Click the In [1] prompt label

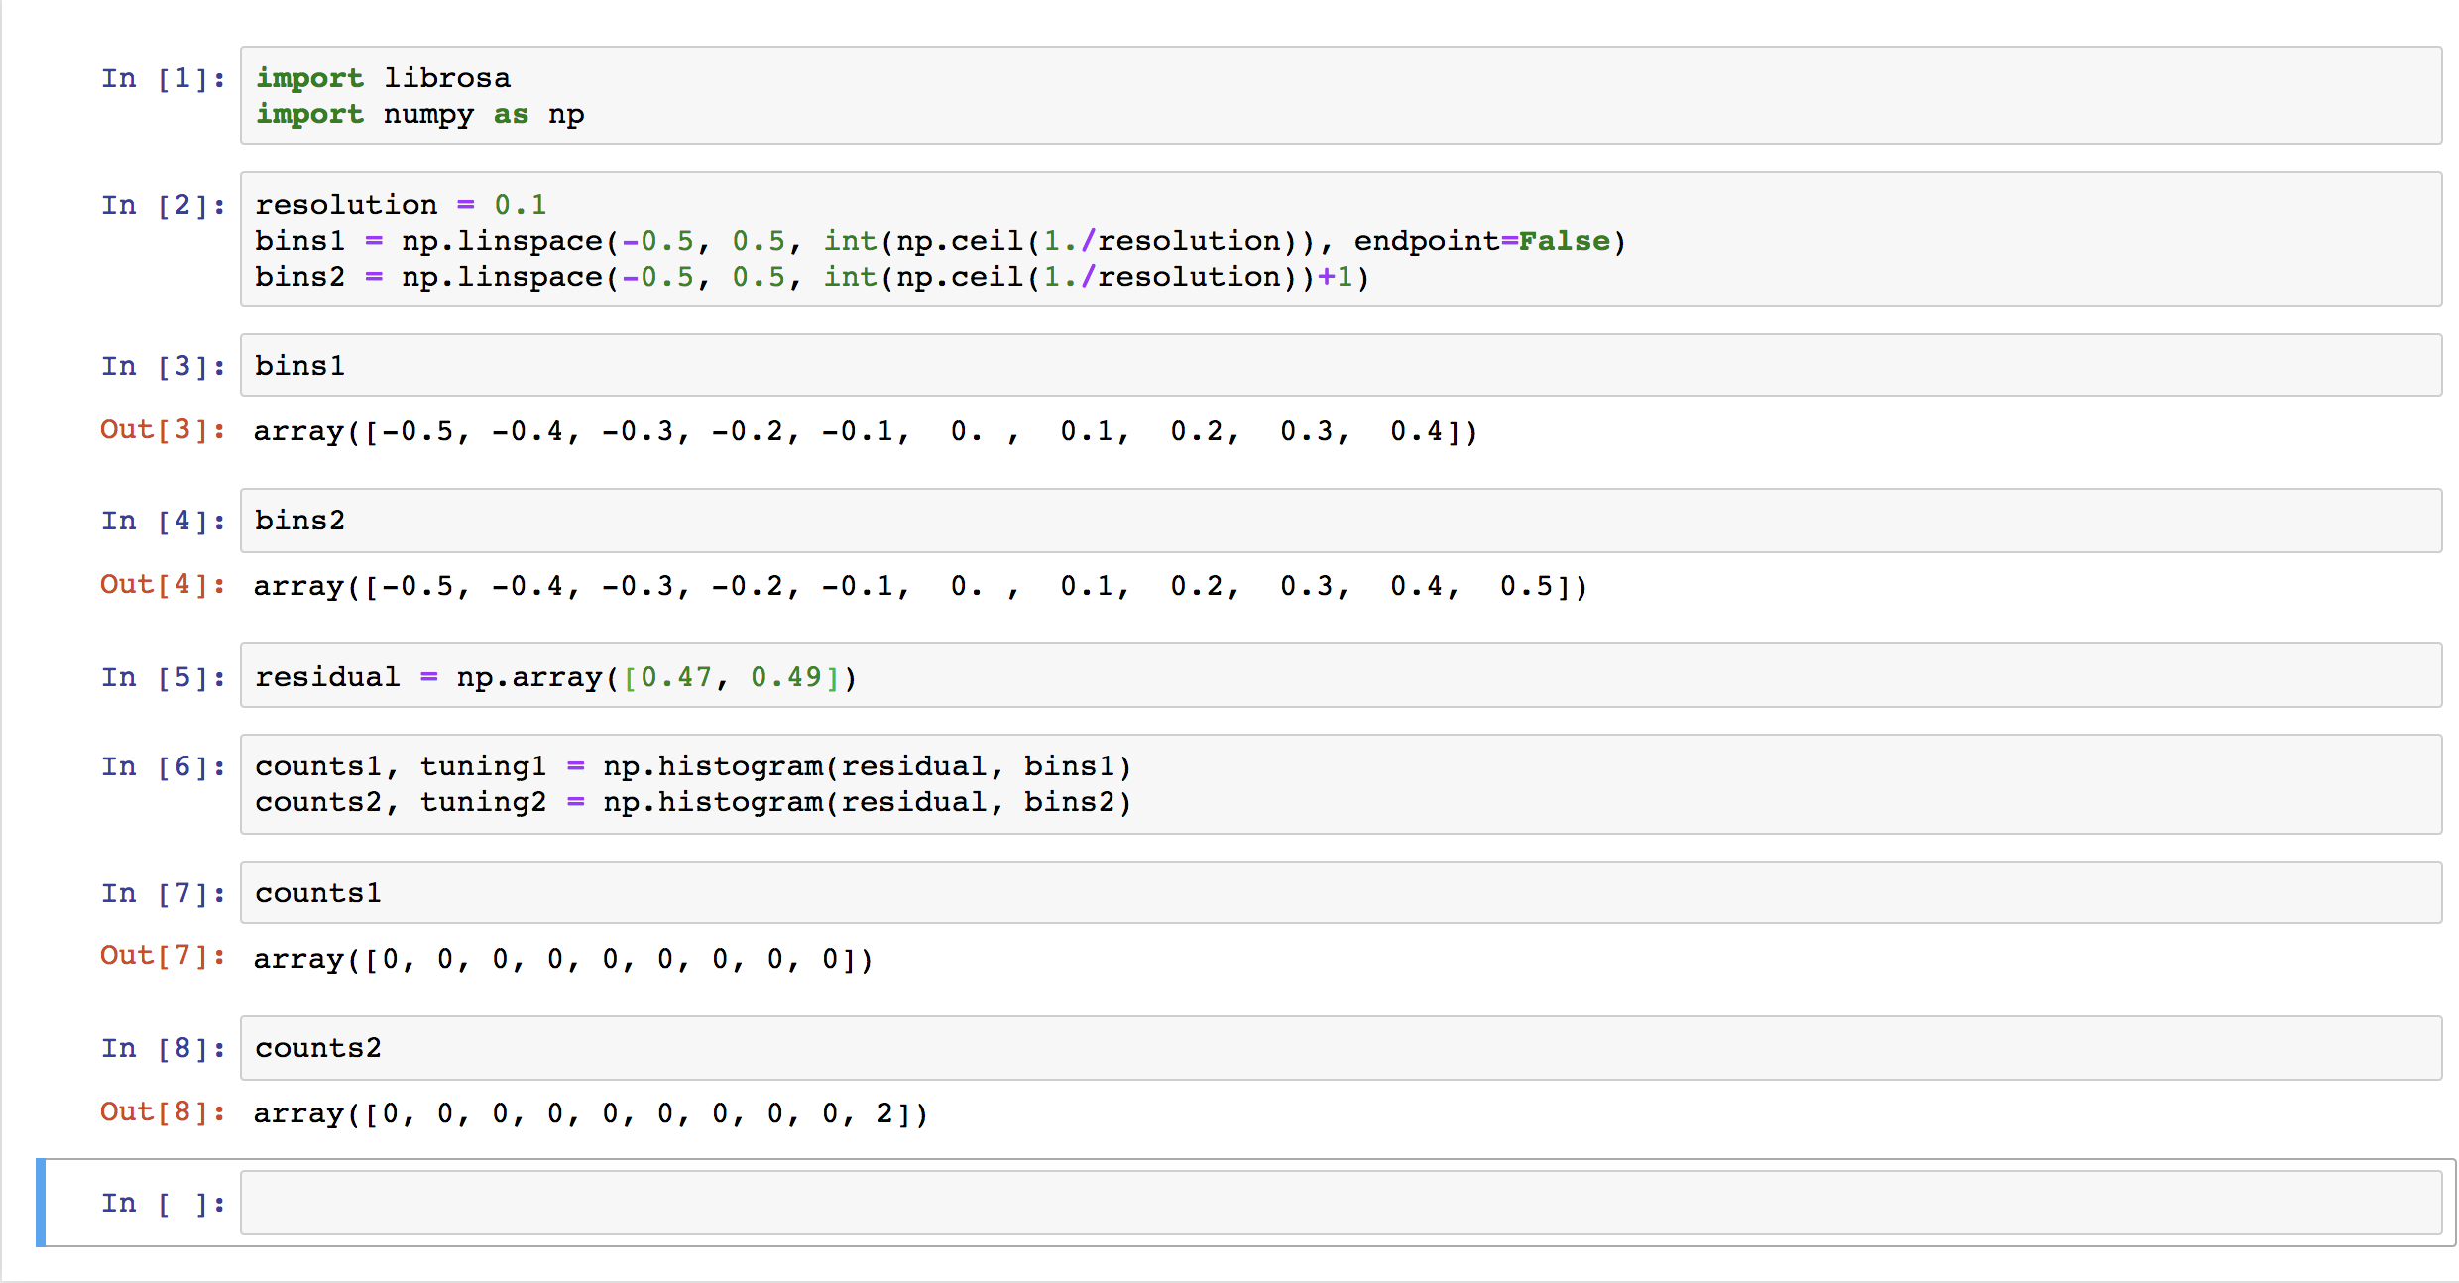[x=162, y=78]
